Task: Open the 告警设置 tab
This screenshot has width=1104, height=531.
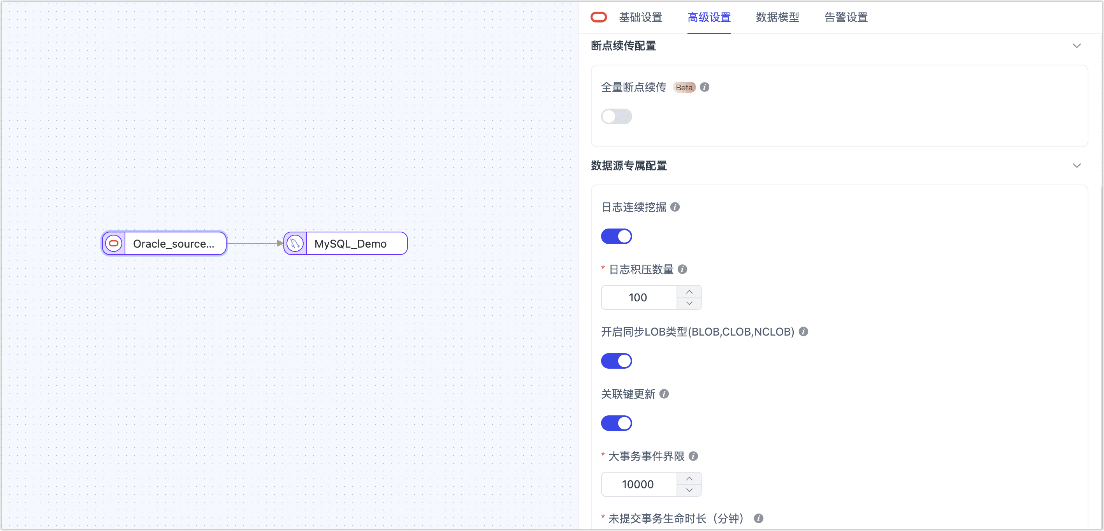Action: point(845,18)
